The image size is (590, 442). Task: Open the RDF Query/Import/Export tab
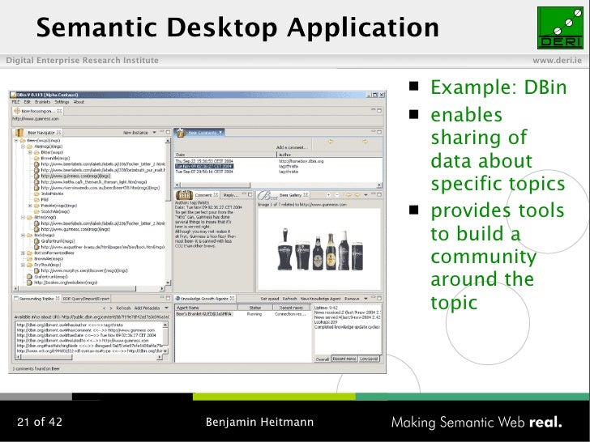point(86,299)
